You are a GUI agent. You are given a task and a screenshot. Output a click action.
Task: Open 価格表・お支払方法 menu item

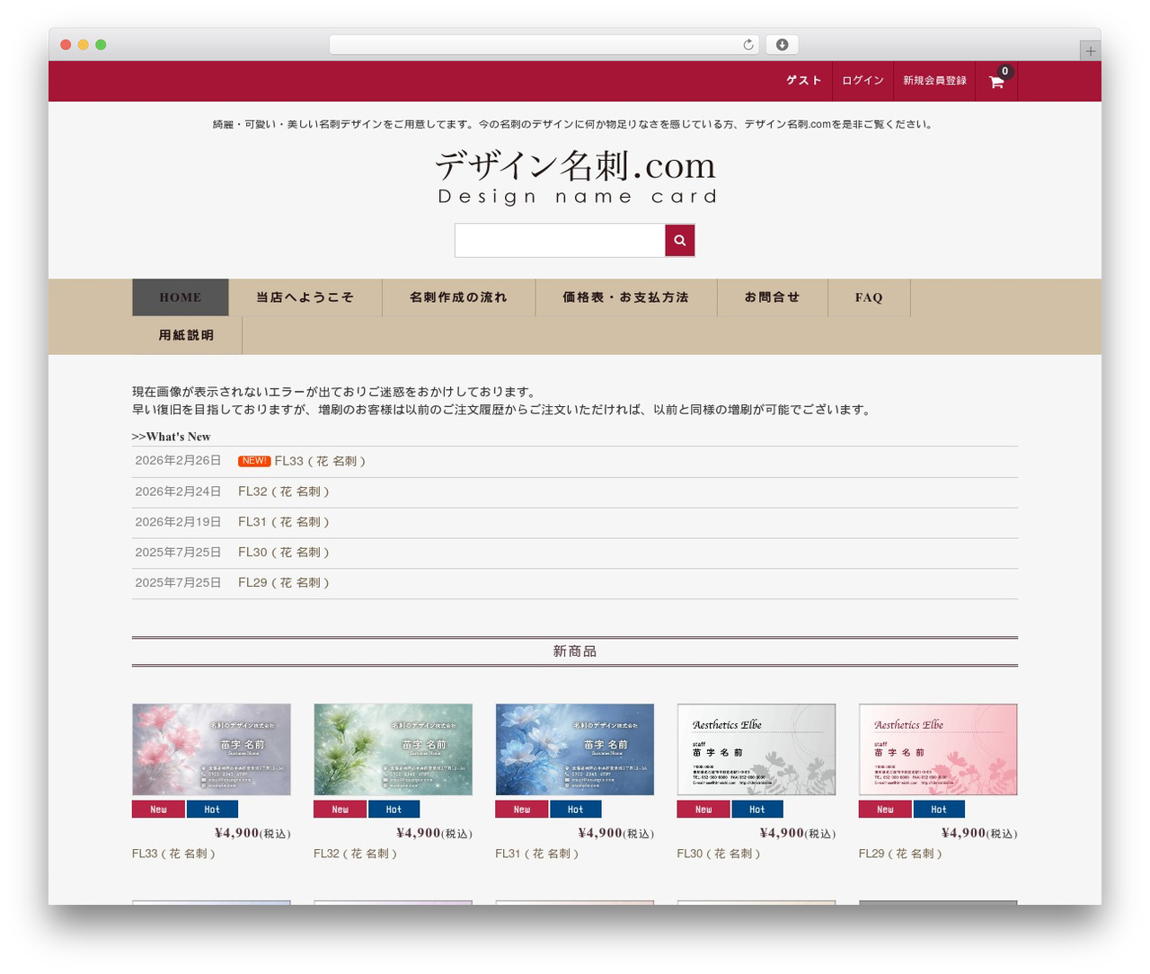click(626, 297)
